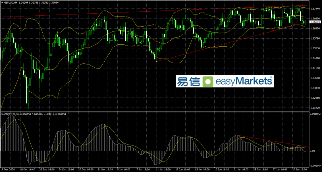Click the 1.32480 price axis label
Image resolution: width=322 pixels, height=172 pixels.
click(315, 98)
